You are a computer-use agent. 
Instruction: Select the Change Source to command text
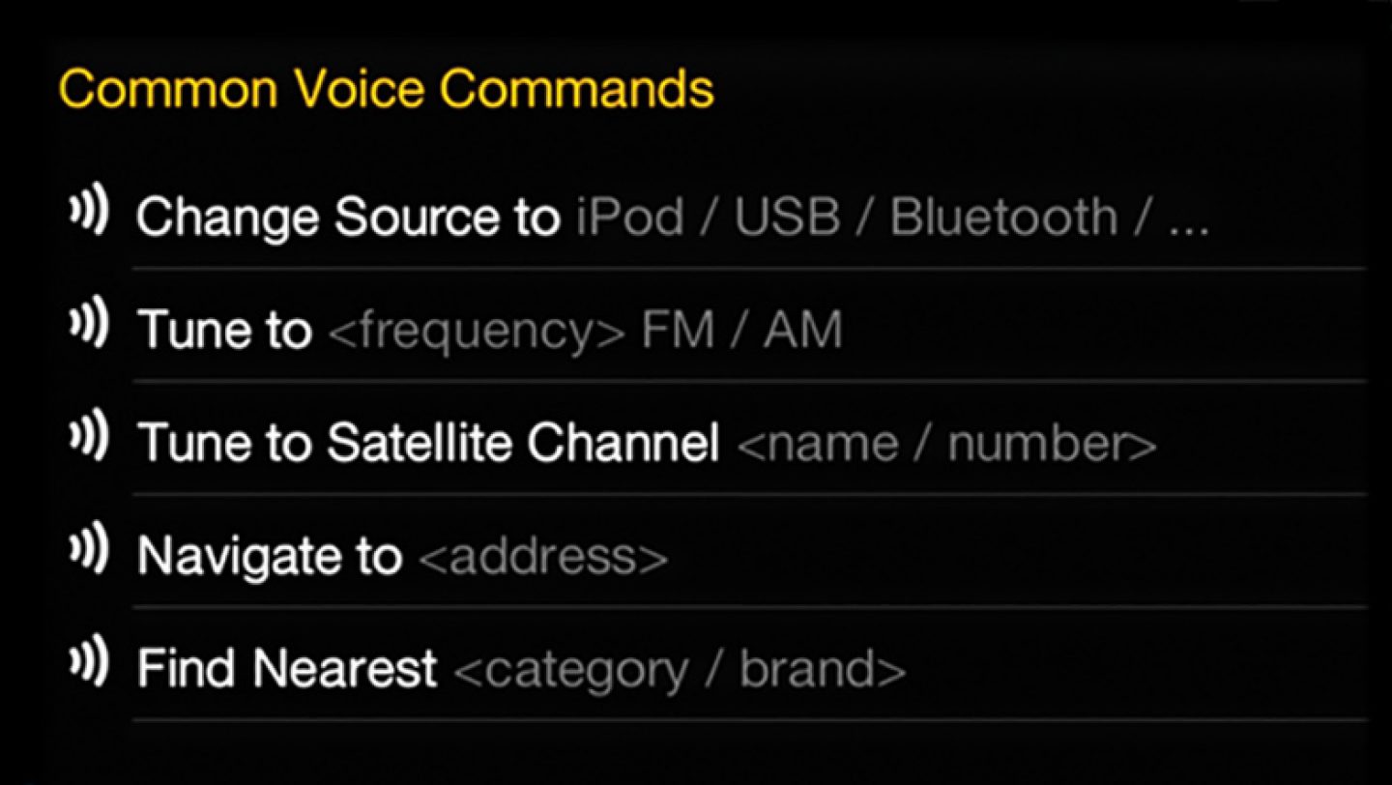347,218
